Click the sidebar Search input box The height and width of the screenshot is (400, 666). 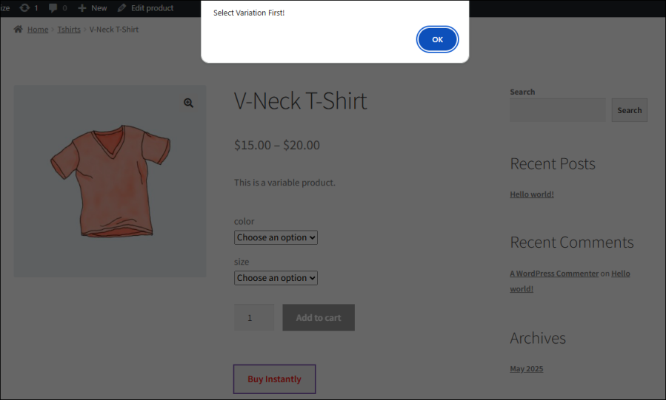[557, 110]
